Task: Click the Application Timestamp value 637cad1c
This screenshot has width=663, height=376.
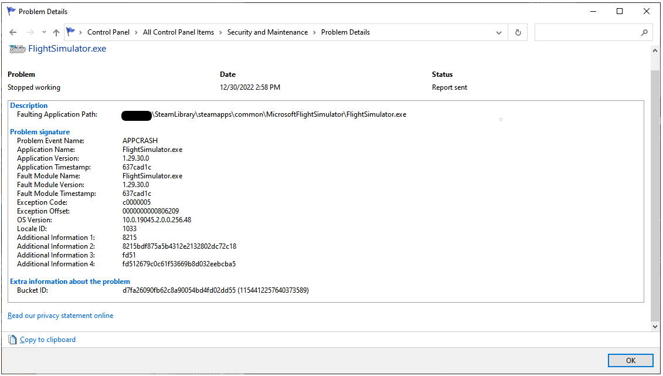Action: [x=137, y=167]
